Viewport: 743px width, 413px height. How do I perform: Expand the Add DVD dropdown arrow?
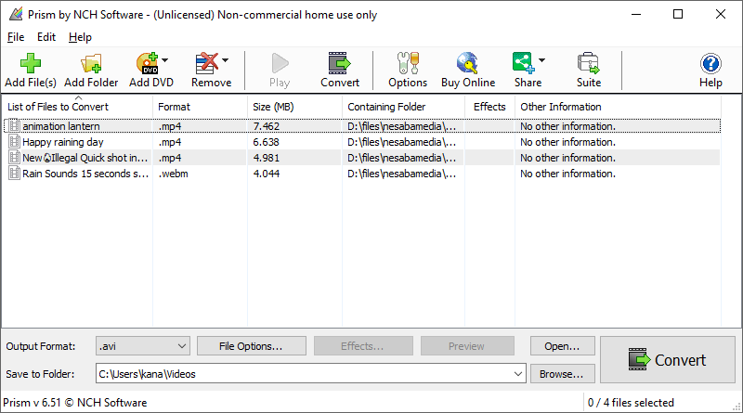coord(165,60)
